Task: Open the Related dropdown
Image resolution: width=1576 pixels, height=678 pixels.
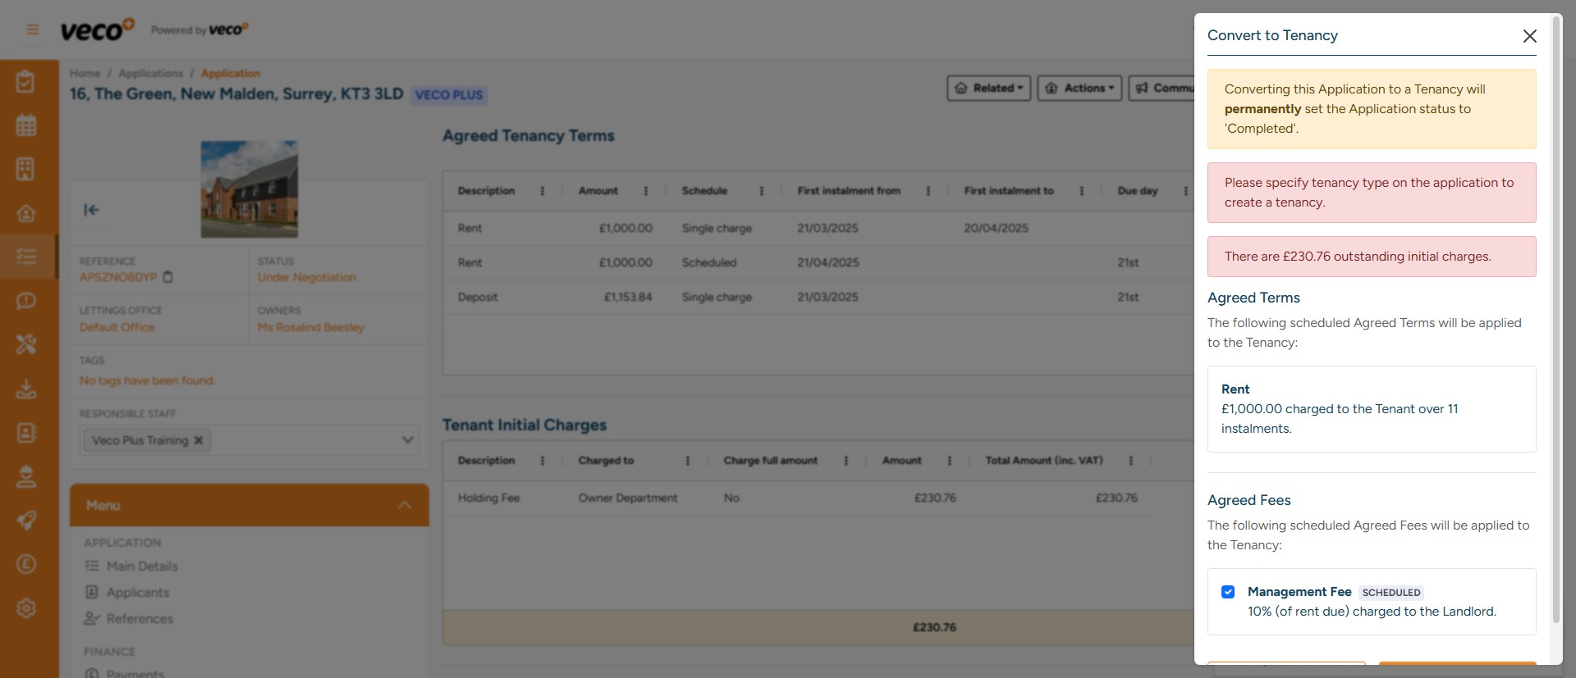Action: point(989,88)
